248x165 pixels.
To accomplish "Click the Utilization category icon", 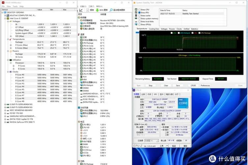I will [x=11, y=60].
